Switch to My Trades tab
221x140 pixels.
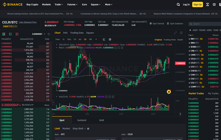(x=213, y=94)
